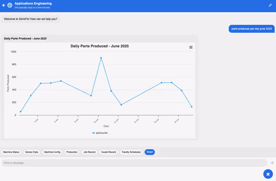Focus the Write a message input field
Screen dimensions: 276x181
point(135,163)
